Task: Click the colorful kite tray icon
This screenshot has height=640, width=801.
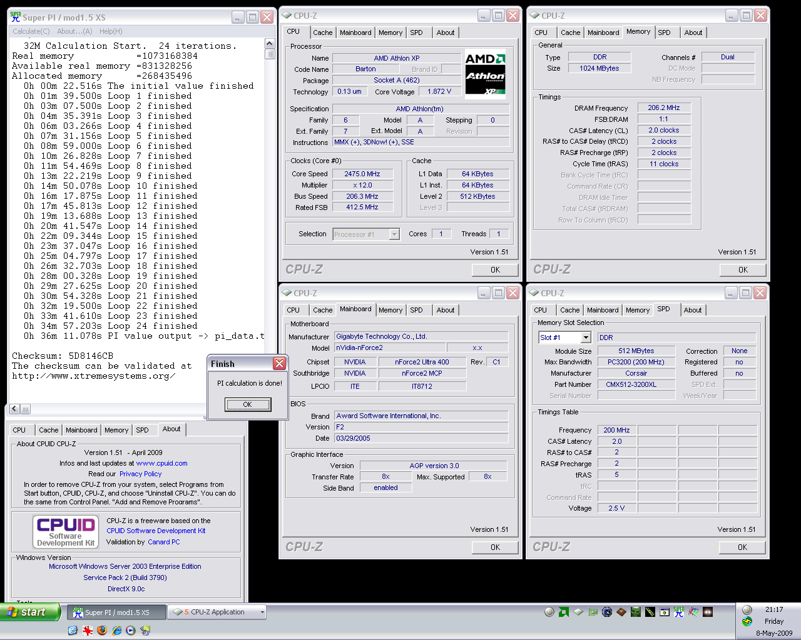Action: [693, 612]
